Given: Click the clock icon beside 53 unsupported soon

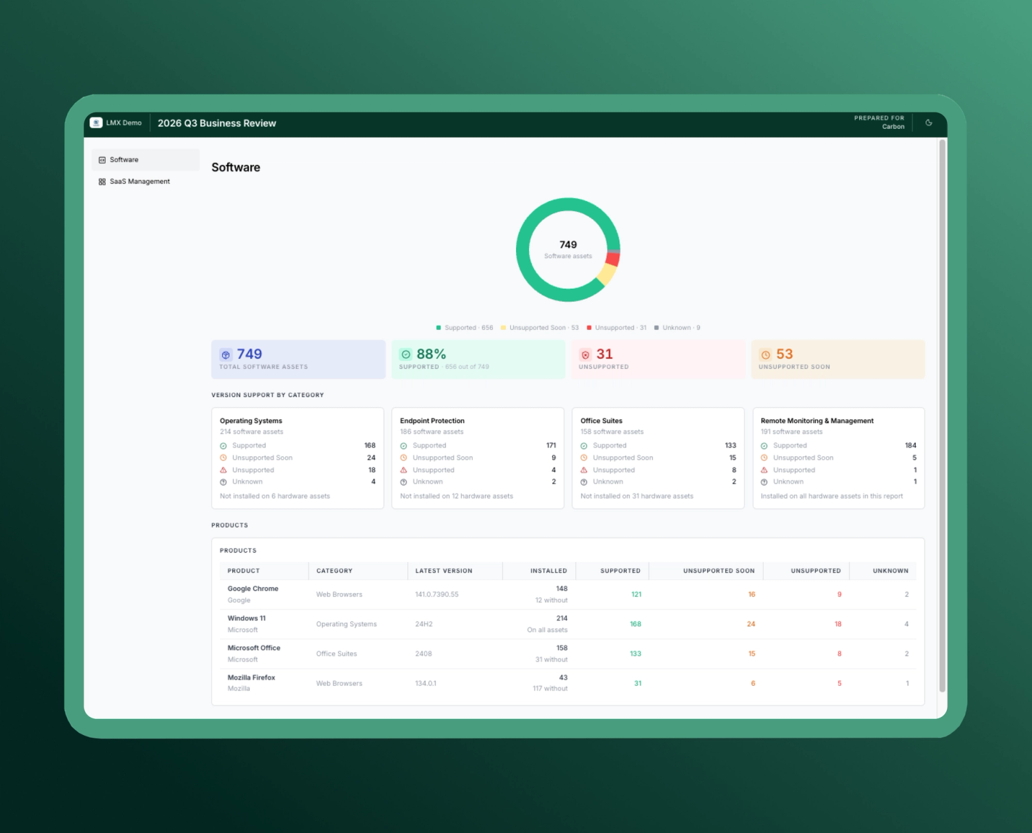Looking at the screenshot, I should (x=766, y=355).
